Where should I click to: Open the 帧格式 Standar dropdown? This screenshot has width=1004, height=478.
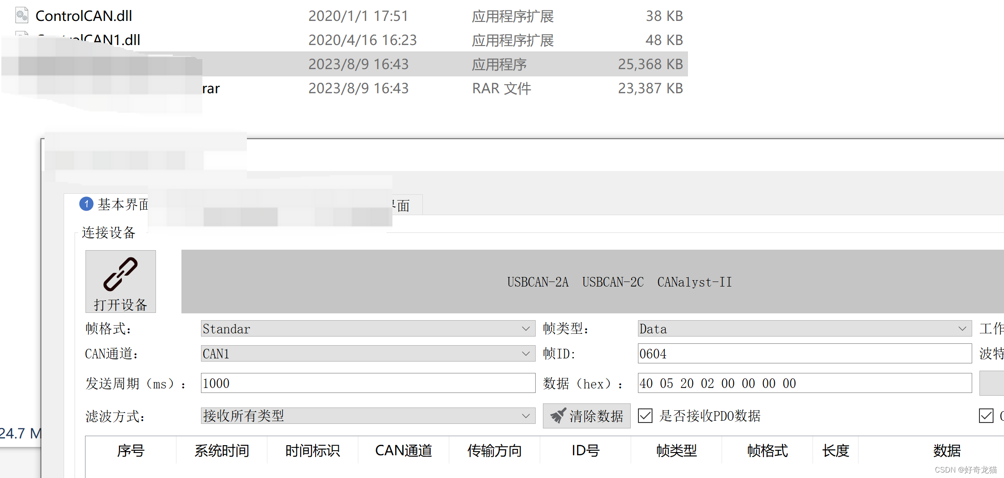click(x=368, y=328)
